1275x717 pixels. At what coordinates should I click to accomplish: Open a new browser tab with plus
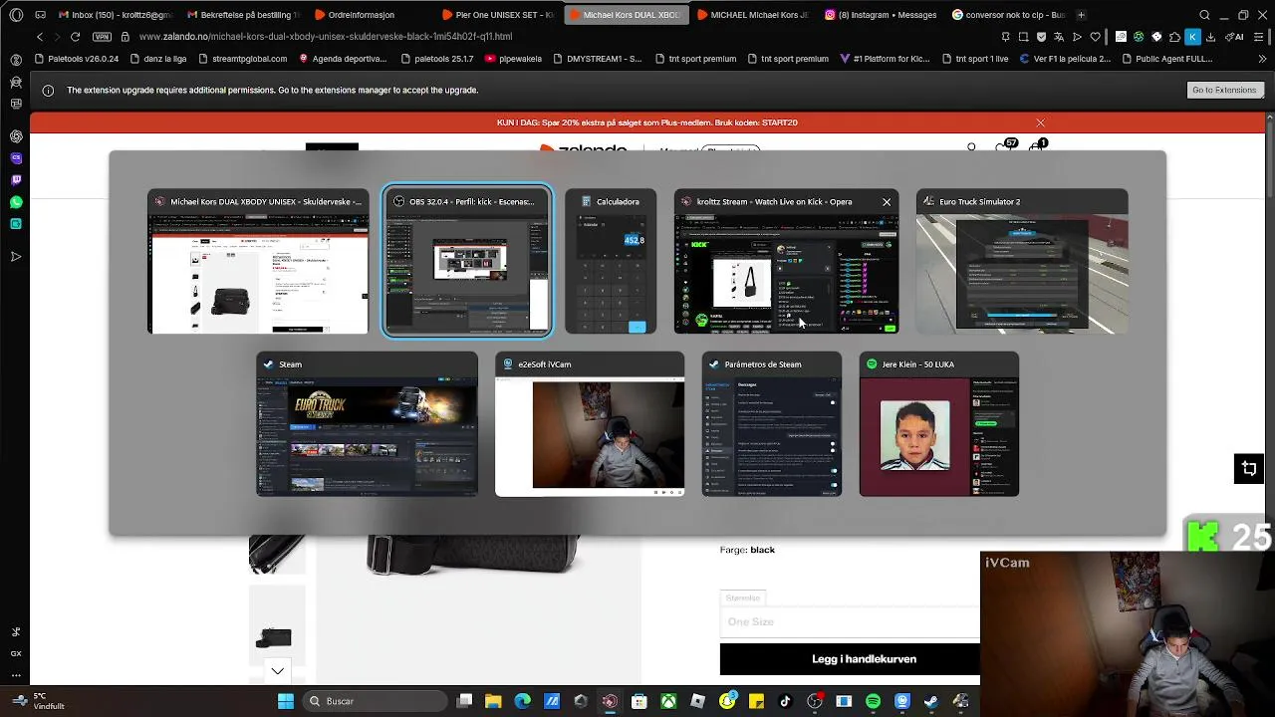(1081, 15)
